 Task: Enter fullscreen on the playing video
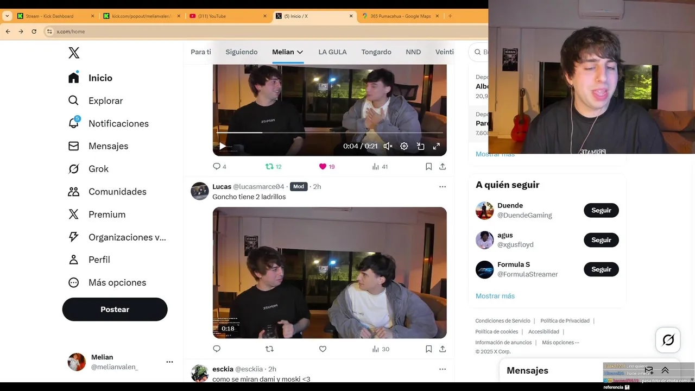[436, 146]
